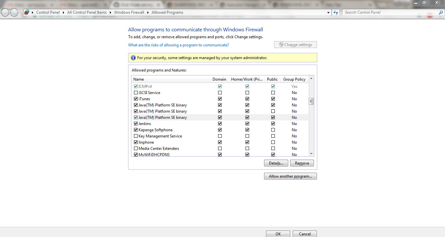Uncheck the ICMPv4 program checkbox
445x237 pixels.
[136, 86]
